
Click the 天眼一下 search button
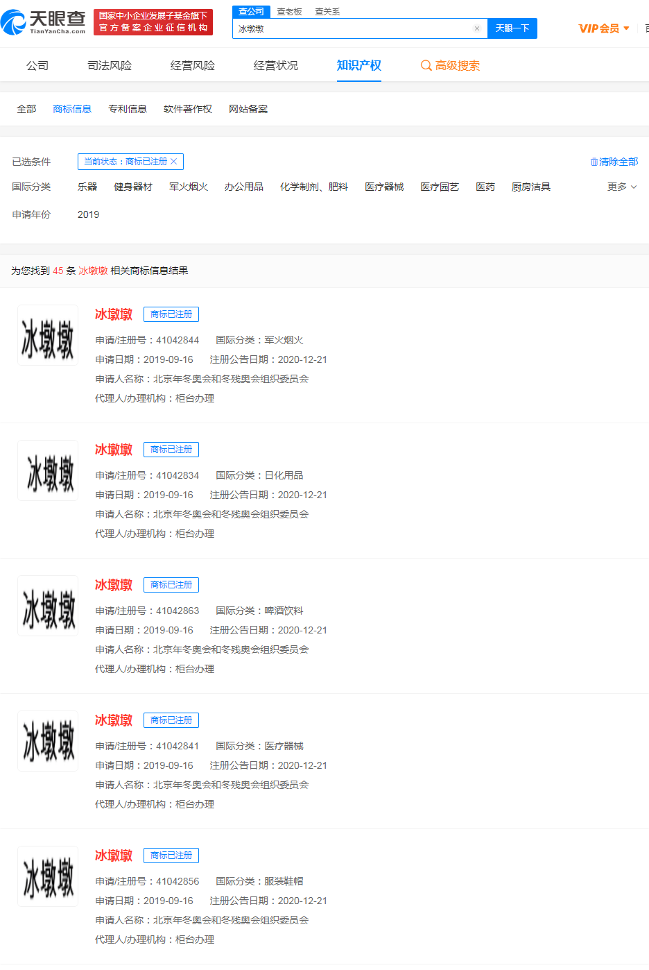512,28
